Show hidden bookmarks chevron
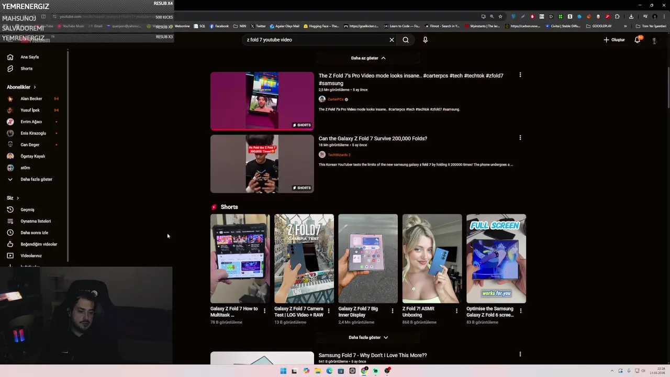The height and width of the screenshot is (377, 670). click(625, 26)
